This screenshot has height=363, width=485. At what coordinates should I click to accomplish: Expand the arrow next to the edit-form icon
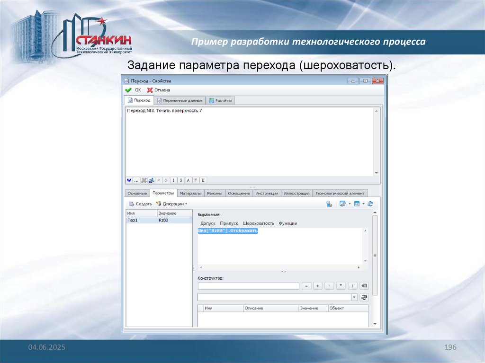[350, 204]
